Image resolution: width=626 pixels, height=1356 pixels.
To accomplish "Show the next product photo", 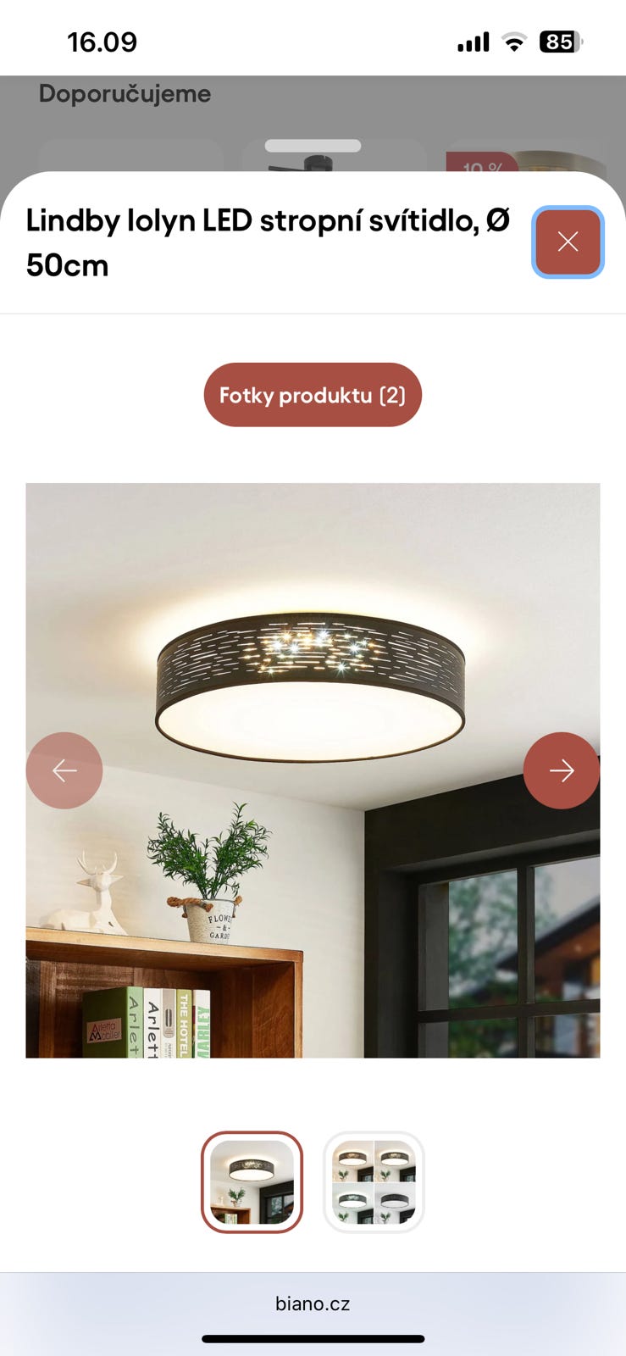I will (561, 770).
